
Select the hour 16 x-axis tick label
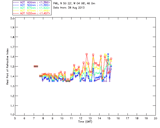click(118, 118)
